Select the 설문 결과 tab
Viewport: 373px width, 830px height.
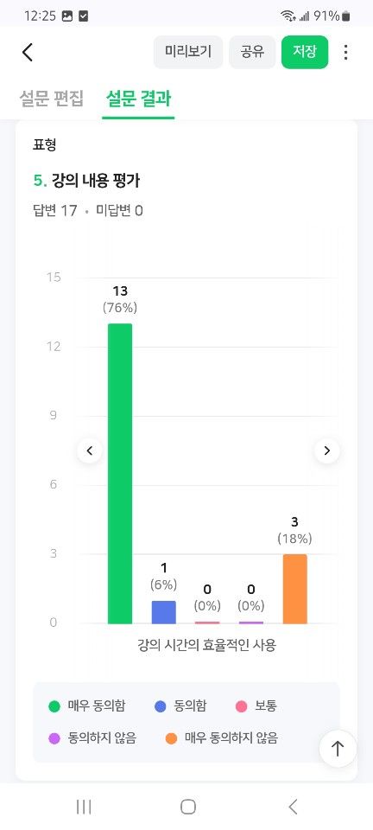[x=138, y=99]
